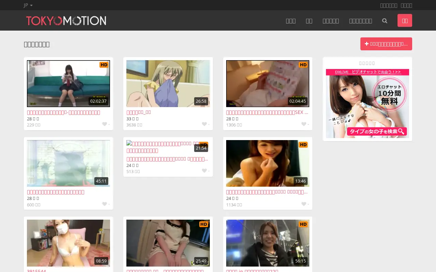This screenshot has height=272, width=436.
Task: Open the second main navigation item
Action: [x=309, y=21]
